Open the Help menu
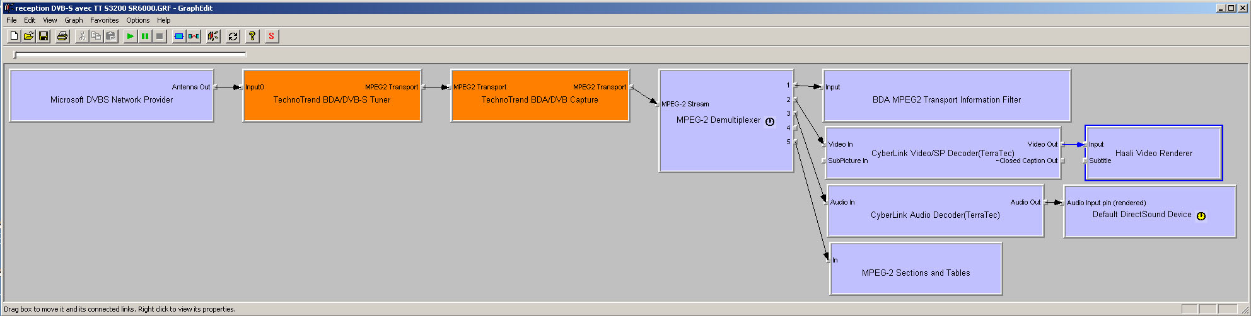 [x=164, y=20]
